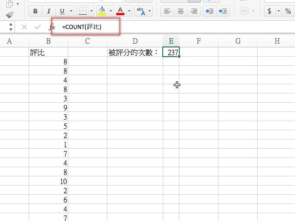Viewport: 295px width, 221px height.
Task: Apply currency dollar format
Action: point(269,11)
